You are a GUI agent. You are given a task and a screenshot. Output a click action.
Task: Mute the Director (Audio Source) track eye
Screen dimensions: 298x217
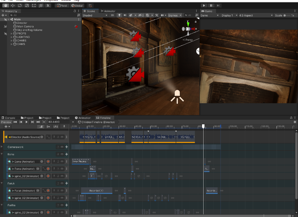click(62, 137)
